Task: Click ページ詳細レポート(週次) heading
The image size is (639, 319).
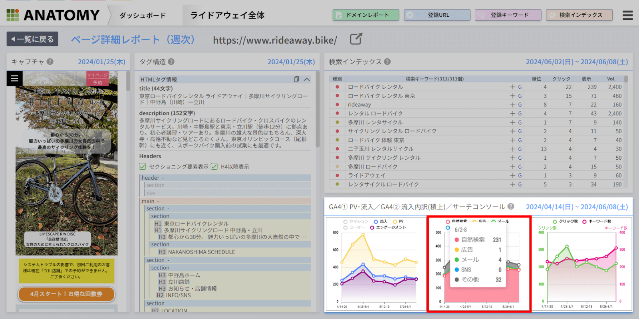Action: click(133, 39)
